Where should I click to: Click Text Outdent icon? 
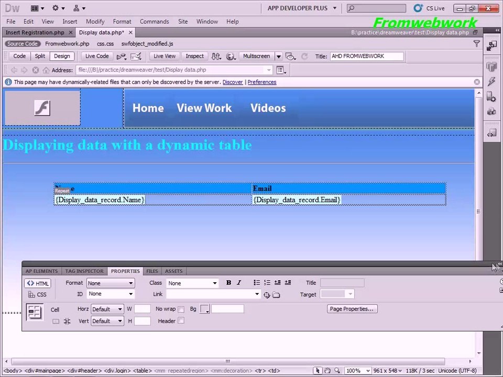278,283
